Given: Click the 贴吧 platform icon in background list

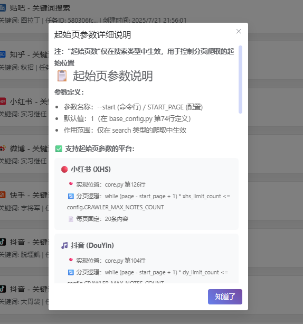Looking at the screenshot, I should tap(3, 8).
